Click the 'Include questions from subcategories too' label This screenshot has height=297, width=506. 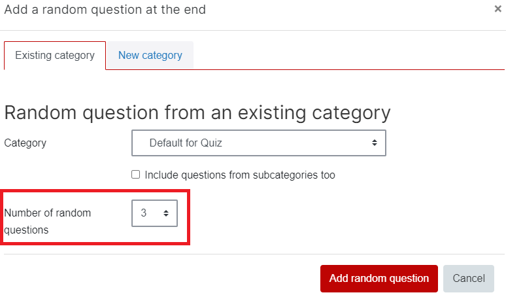[240, 175]
